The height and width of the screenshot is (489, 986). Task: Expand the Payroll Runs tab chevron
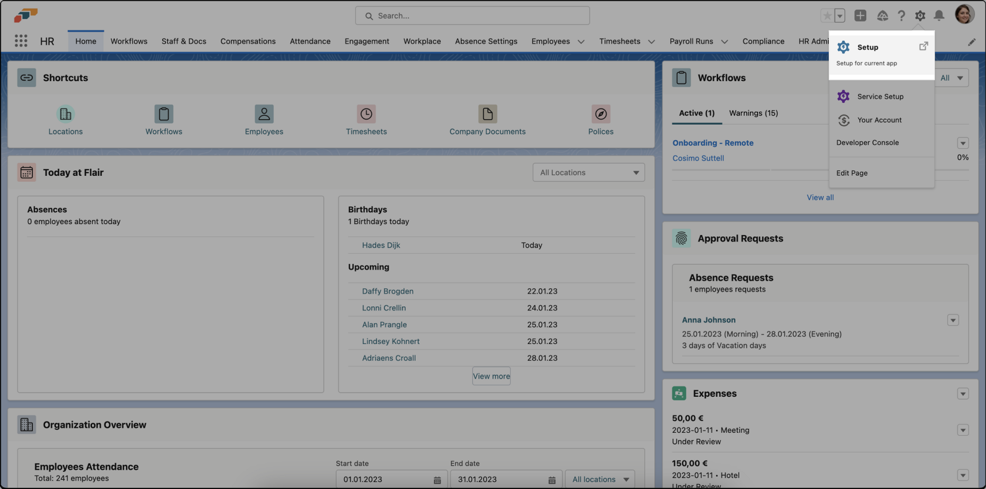click(724, 42)
